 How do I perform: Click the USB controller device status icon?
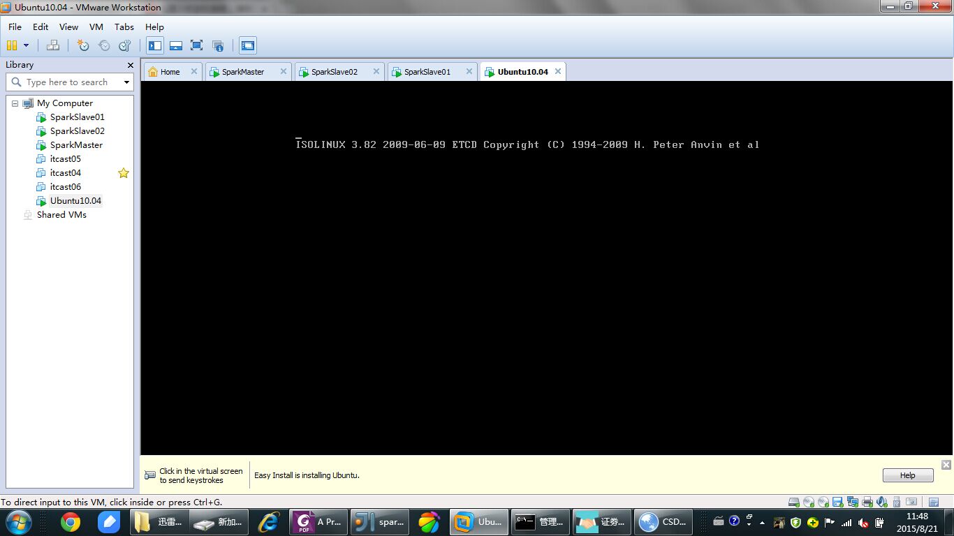(x=896, y=502)
